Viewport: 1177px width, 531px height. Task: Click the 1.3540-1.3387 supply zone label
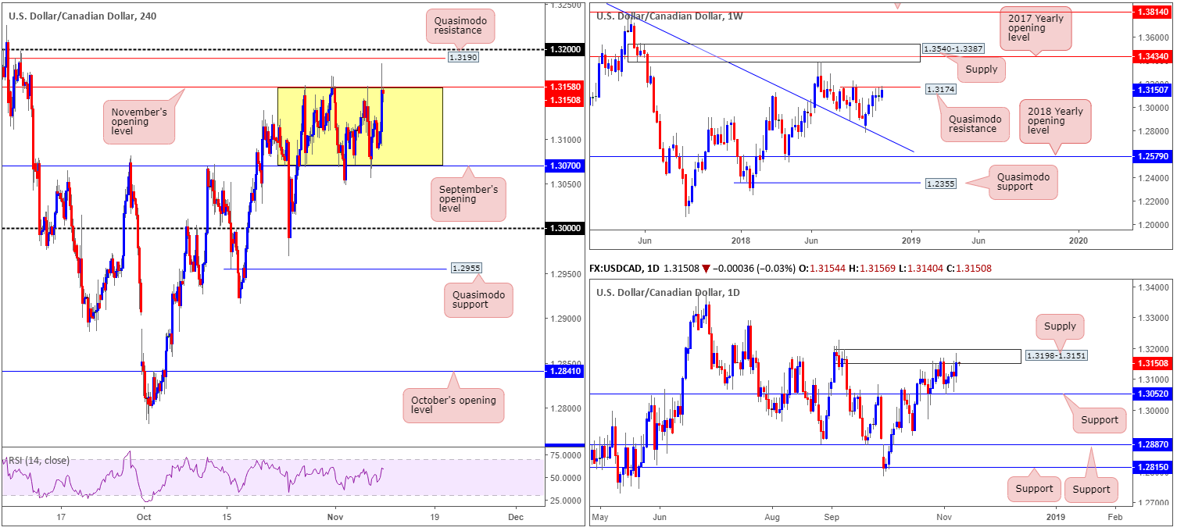click(953, 48)
